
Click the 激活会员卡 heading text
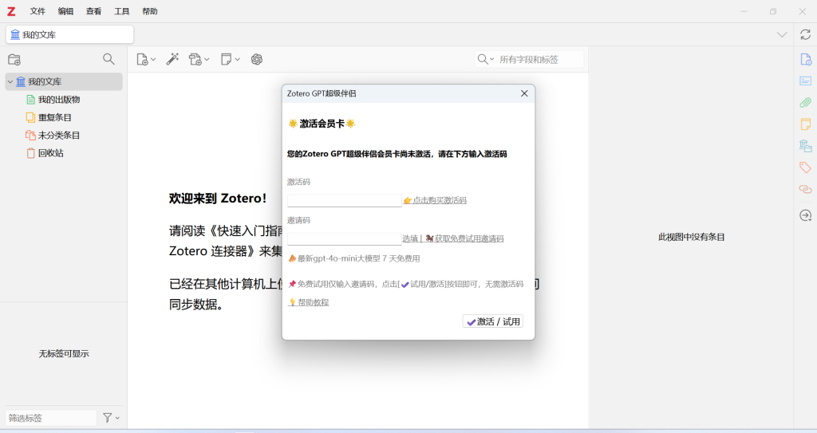pos(322,124)
